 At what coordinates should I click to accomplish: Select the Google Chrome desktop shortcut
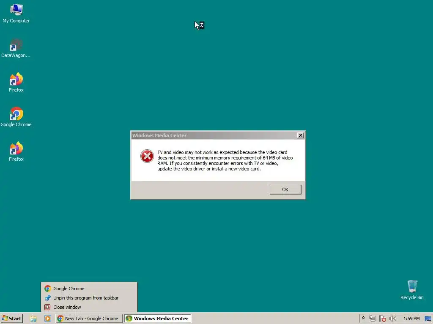[16, 117]
